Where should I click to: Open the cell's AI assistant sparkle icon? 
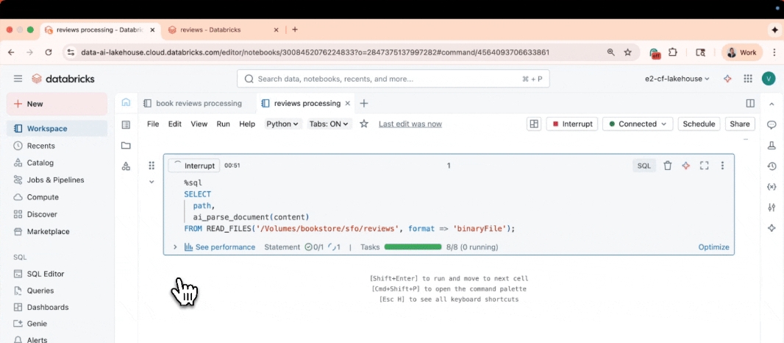point(685,166)
